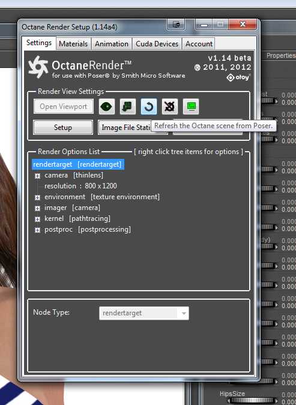Switch to the Materials tab
296x405 pixels.
click(x=73, y=44)
